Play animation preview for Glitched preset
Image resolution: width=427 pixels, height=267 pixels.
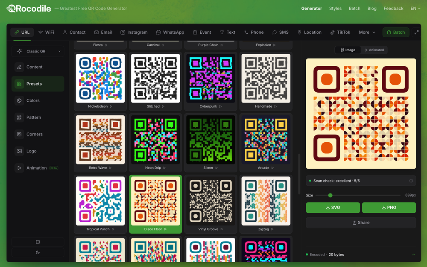(163, 106)
